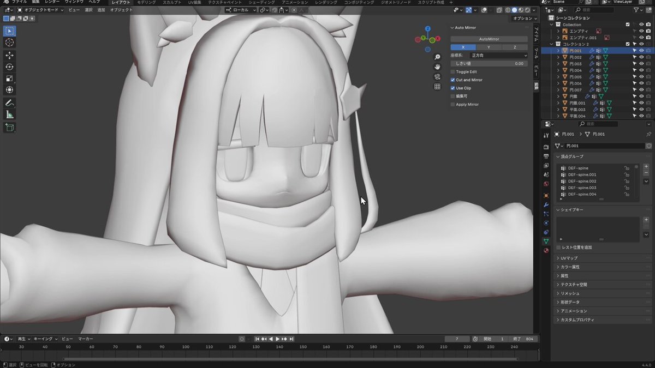
Task: Open Modifiers wrench tab icon
Action: 546,204
